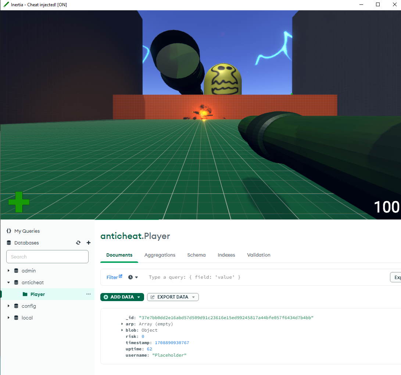Expand the local database tree node

[8, 318]
